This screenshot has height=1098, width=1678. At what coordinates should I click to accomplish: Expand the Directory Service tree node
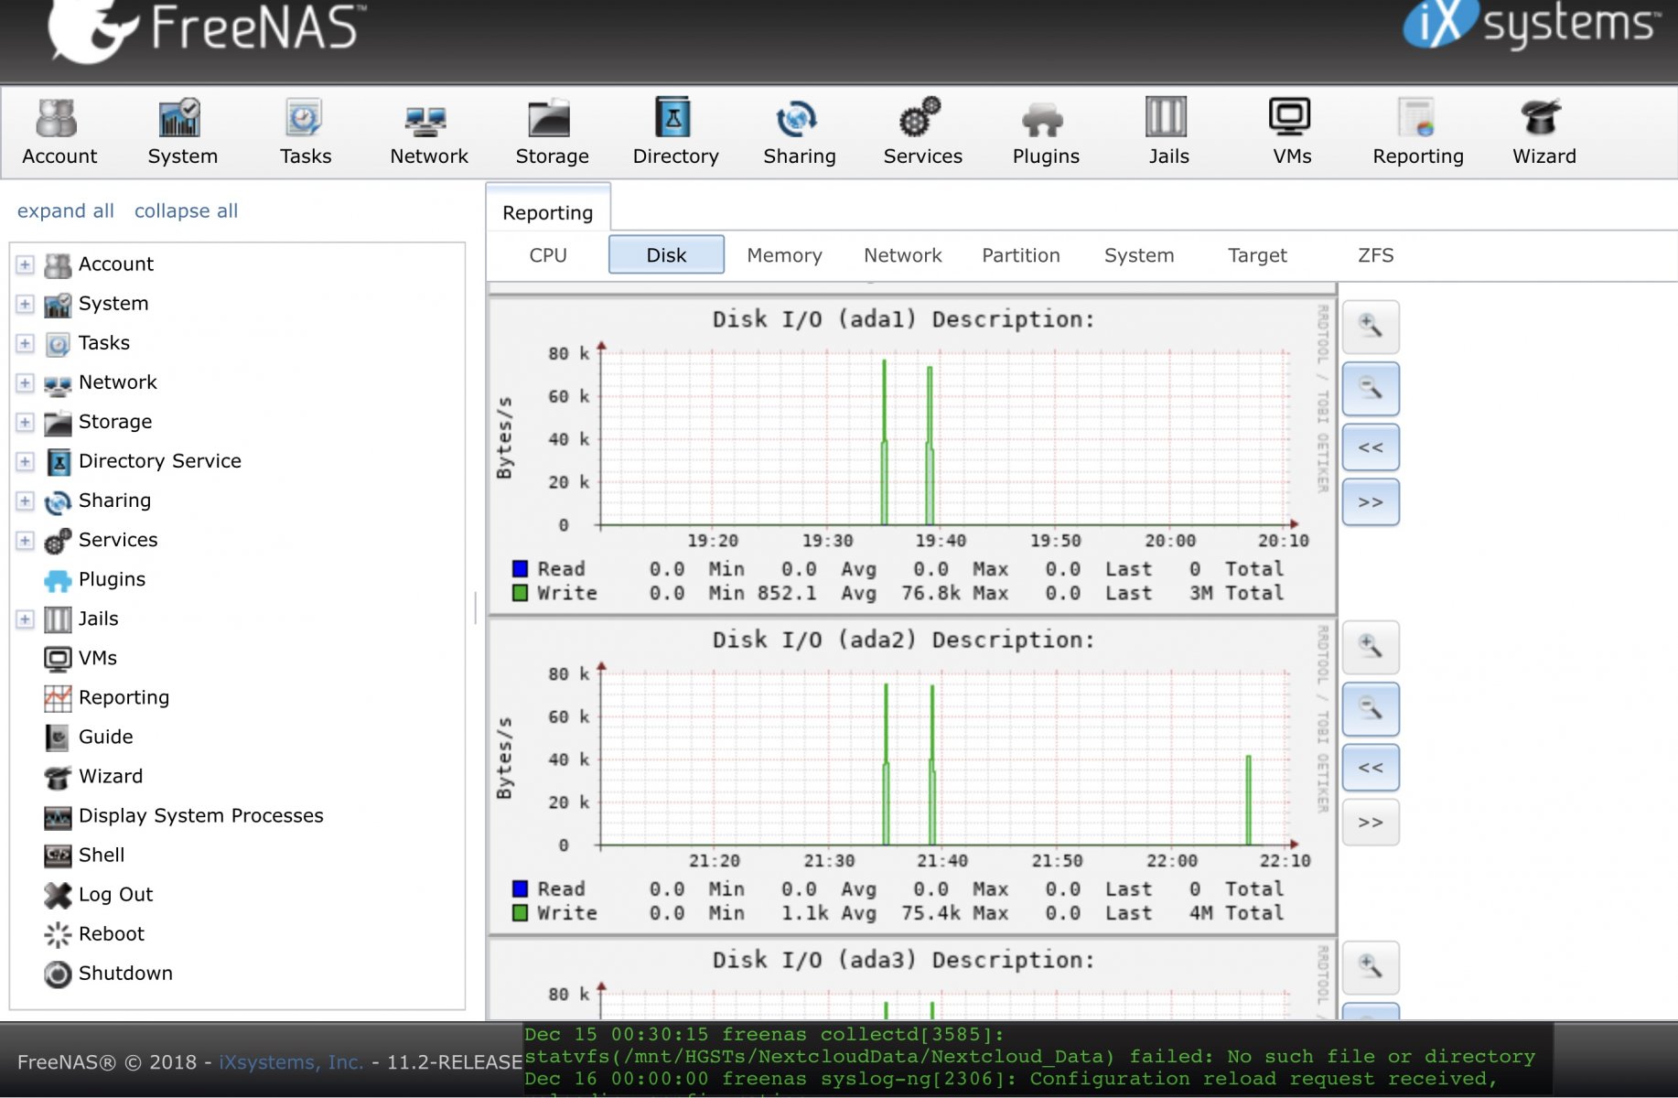pos(25,461)
